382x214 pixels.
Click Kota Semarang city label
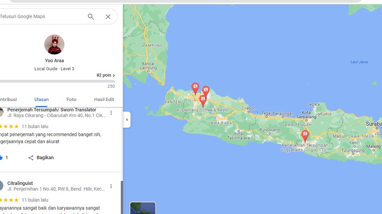pos(306,115)
